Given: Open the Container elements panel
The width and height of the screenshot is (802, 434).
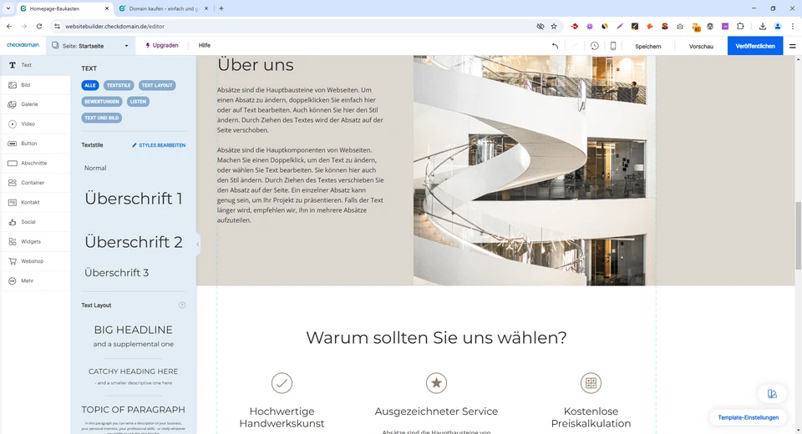Looking at the screenshot, I should coord(35,183).
